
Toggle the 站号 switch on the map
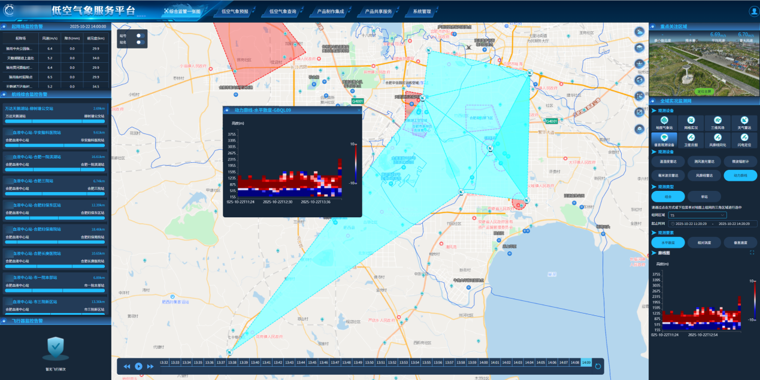click(x=141, y=36)
